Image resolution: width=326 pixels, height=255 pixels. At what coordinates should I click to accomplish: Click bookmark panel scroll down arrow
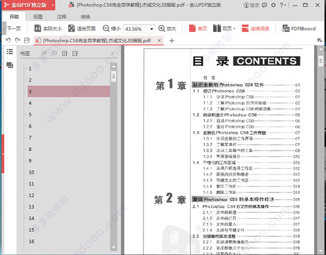pyautogui.click(x=114, y=247)
